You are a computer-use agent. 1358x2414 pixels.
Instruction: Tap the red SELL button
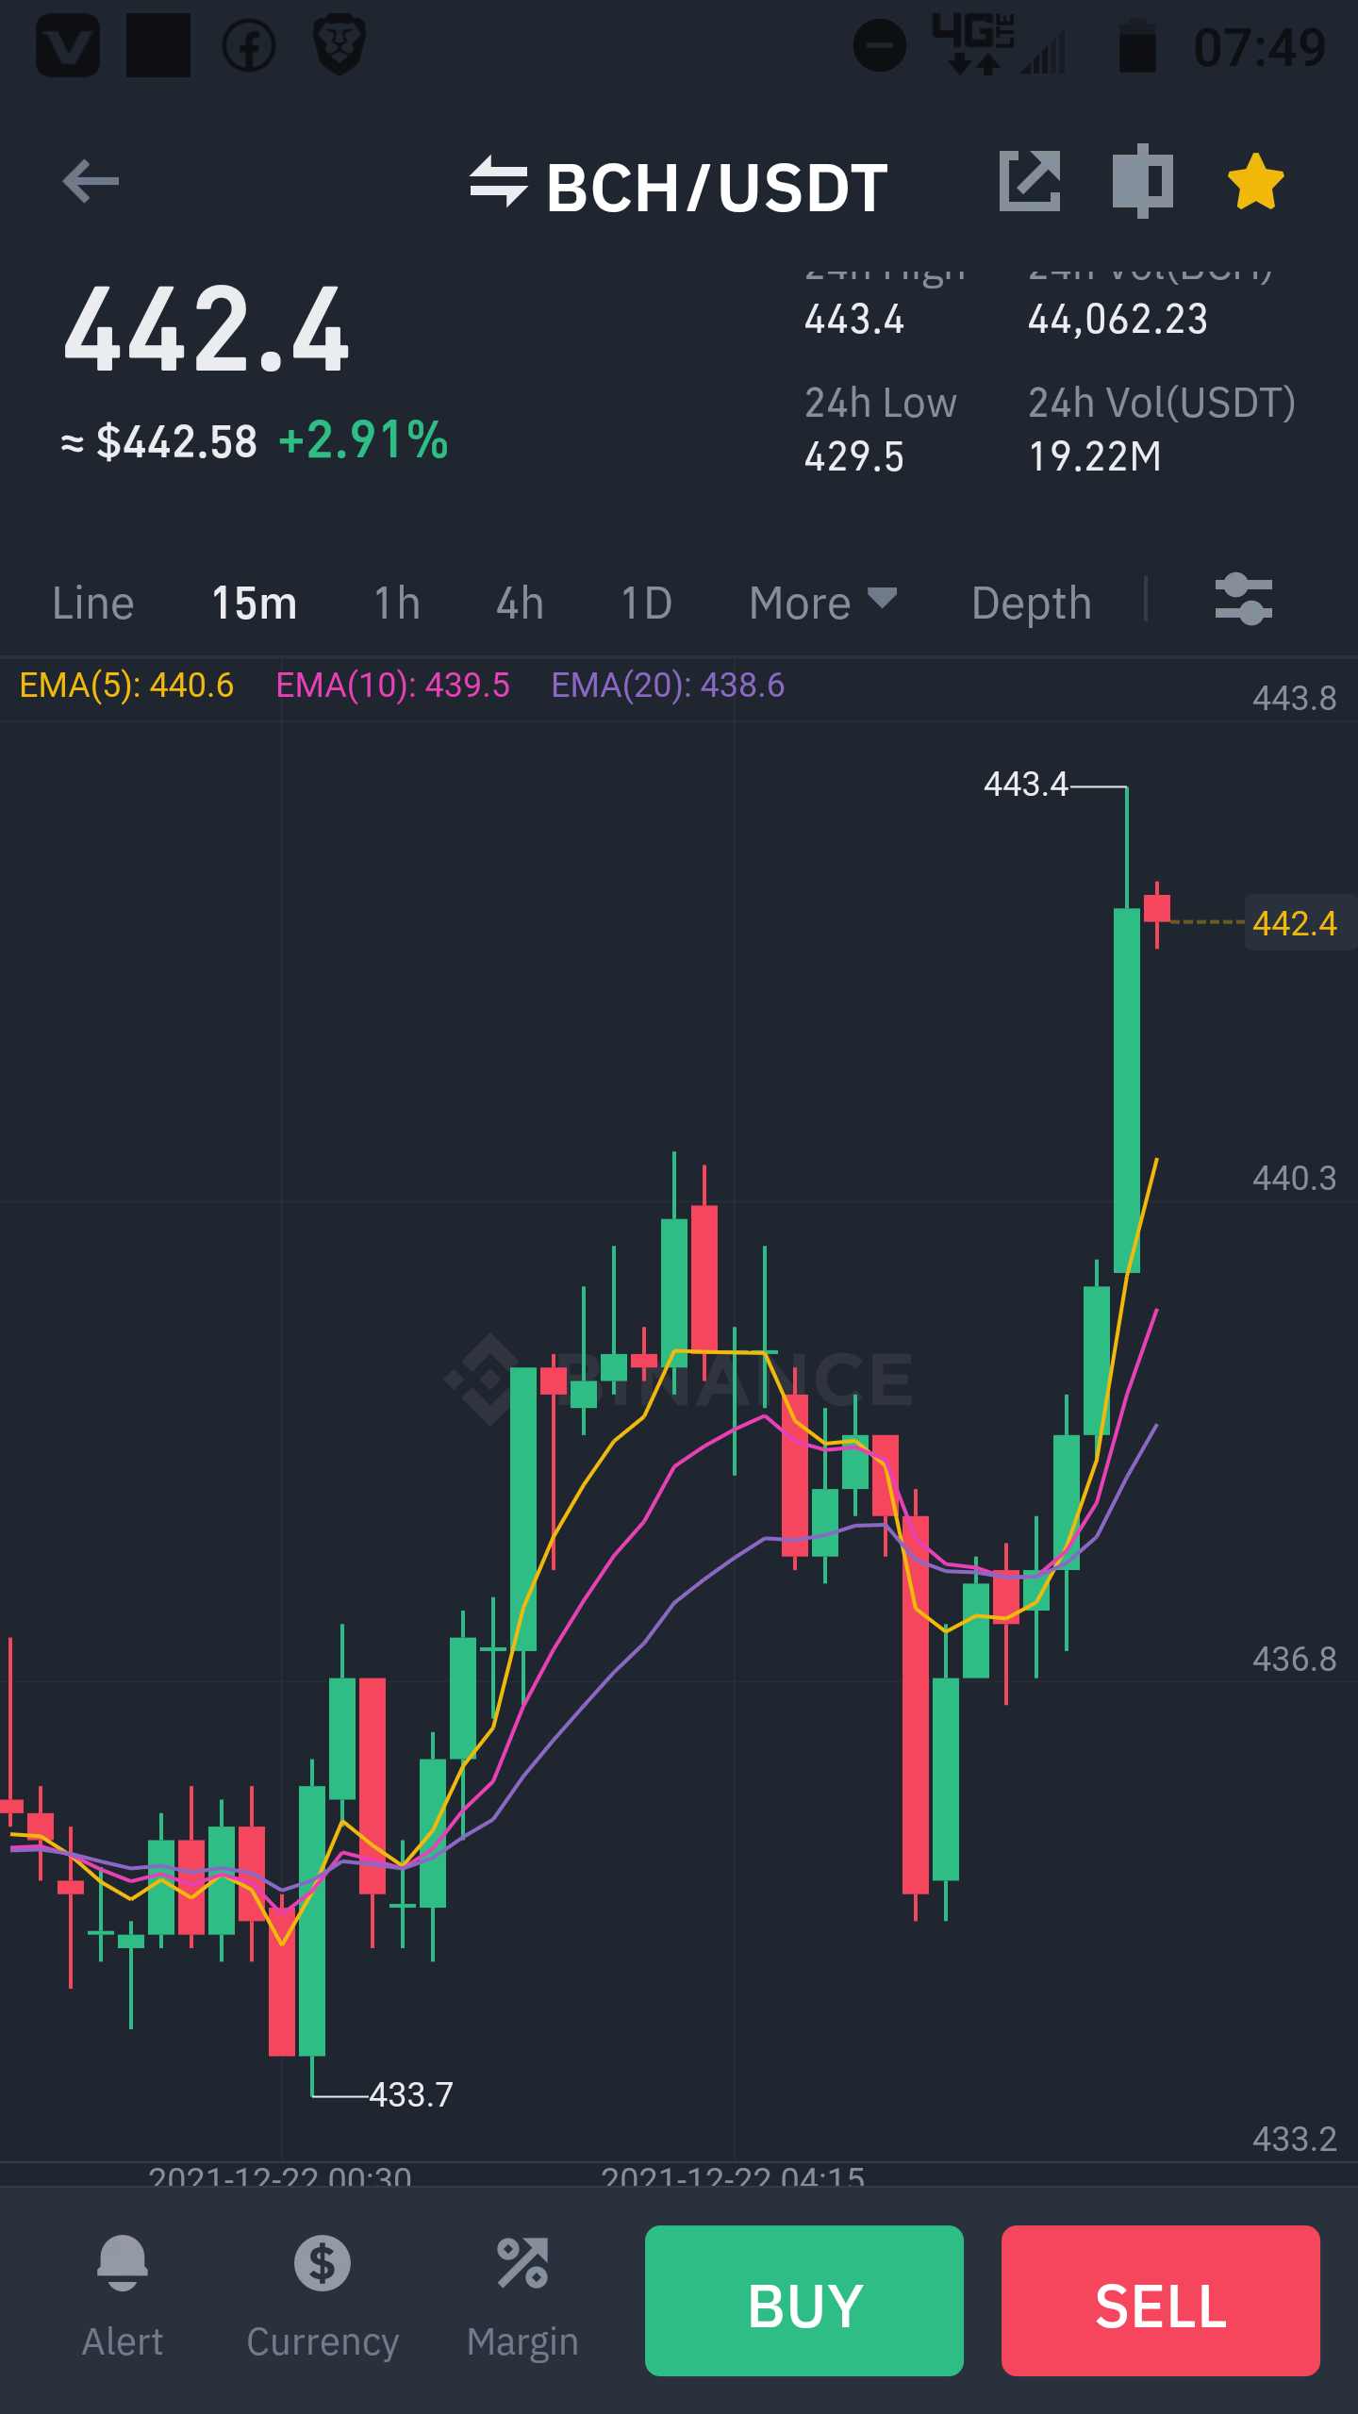[1161, 2301]
